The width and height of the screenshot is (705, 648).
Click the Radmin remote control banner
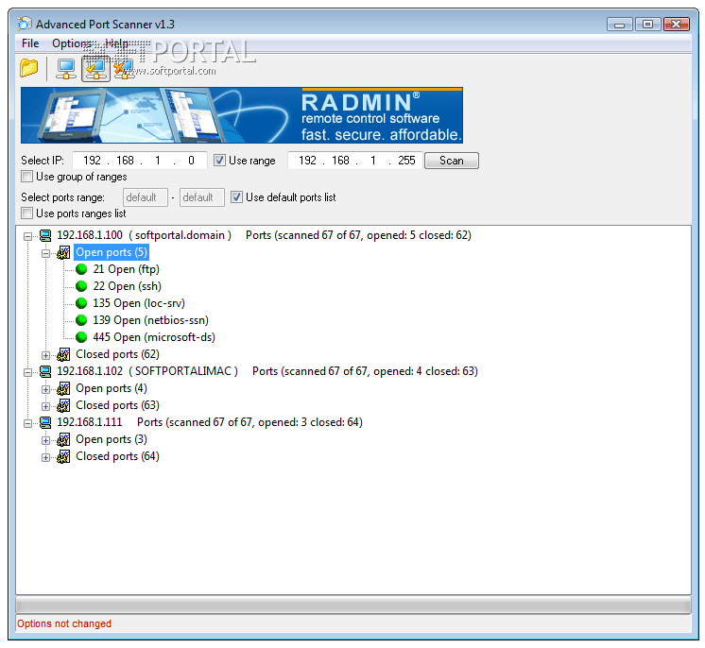click(x=242, y=115)
